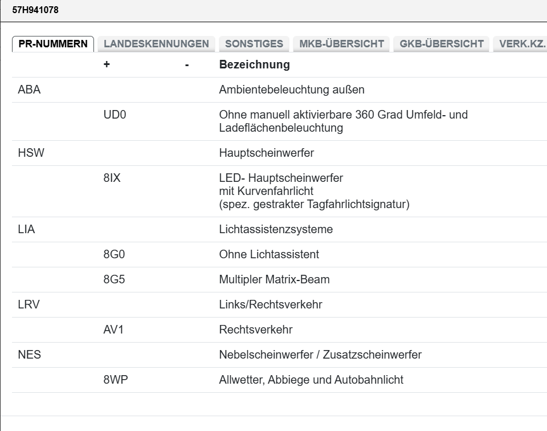Select the PR-NUMMERN tab
This screenshot has height=431, width=547.
click(x=54, y=42)
